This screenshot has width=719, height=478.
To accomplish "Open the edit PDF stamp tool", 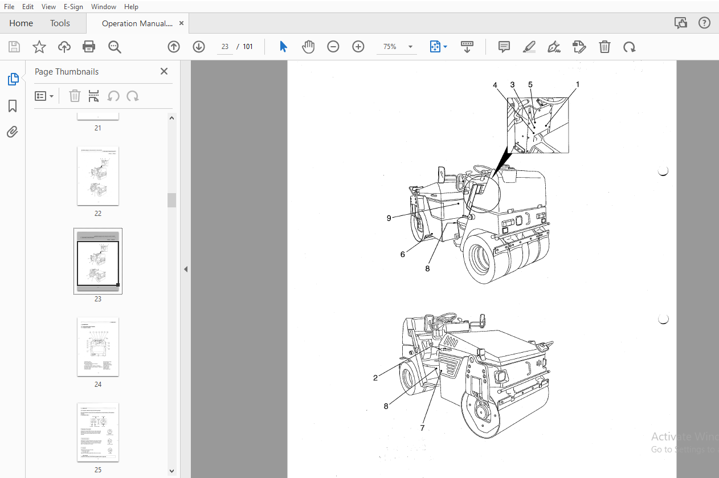I will pyautogui.click(x=579, y=47).
